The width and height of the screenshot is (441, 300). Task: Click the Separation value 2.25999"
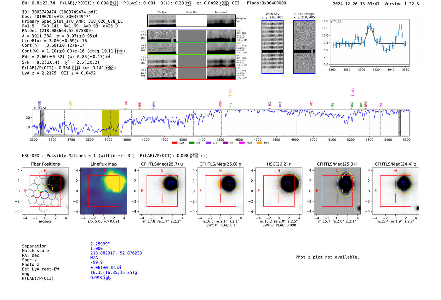click(100, 244)
